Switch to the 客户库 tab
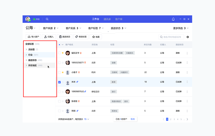This screenshot has width=215, height=136. [x=119, y=19]
